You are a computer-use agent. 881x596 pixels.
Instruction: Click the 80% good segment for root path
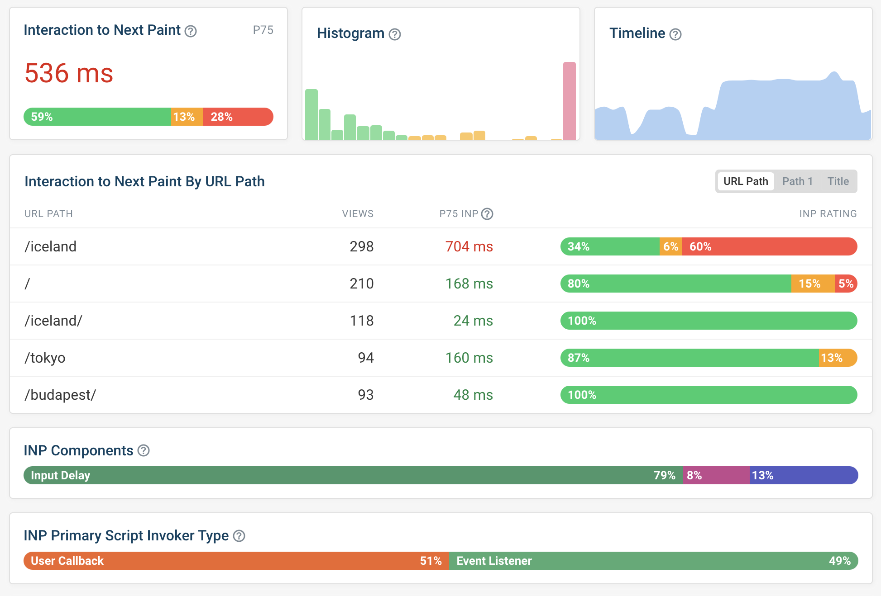[x=675, y=284]
